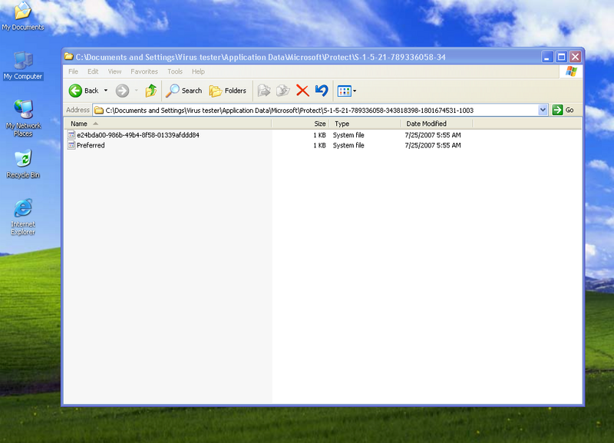Screen dimensions: 614x443
Task: Click the green Go button
Action: point(563,110)
